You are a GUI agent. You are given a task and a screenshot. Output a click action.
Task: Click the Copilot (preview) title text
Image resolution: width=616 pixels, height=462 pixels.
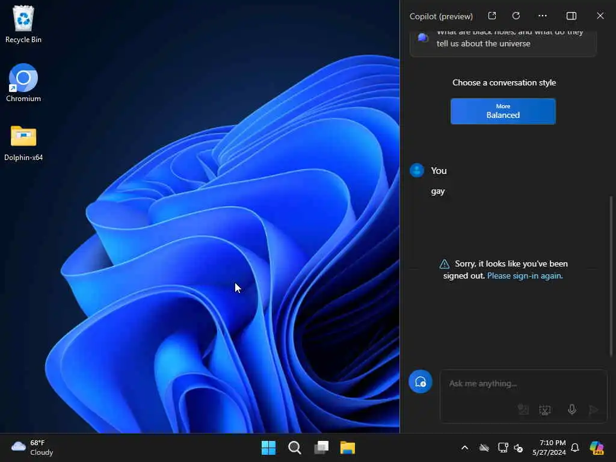click(x=441, y=16)
